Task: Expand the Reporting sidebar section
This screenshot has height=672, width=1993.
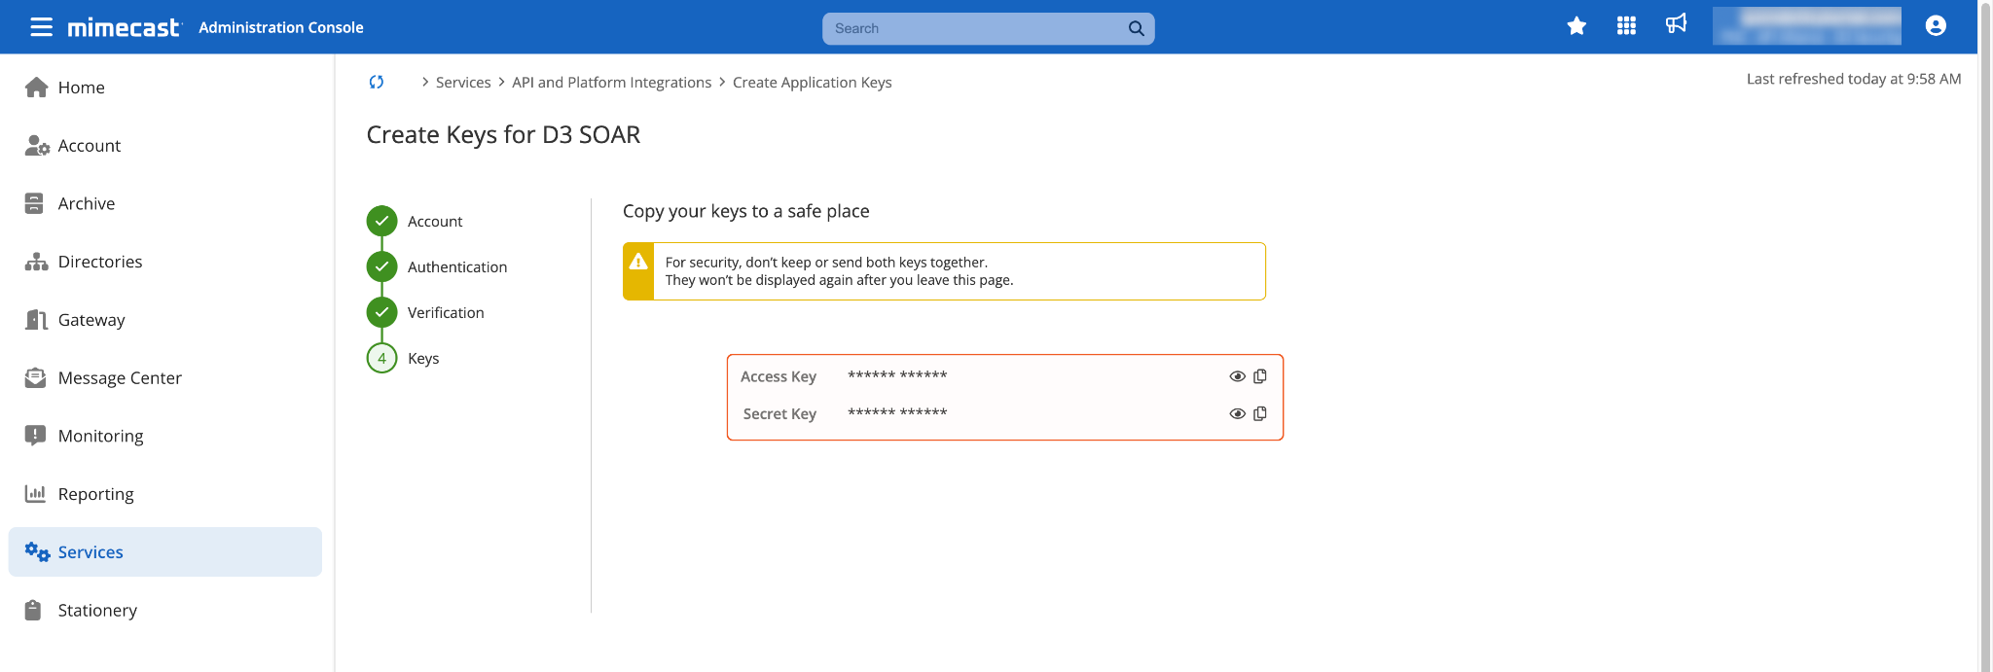Action: coord(95,494)
